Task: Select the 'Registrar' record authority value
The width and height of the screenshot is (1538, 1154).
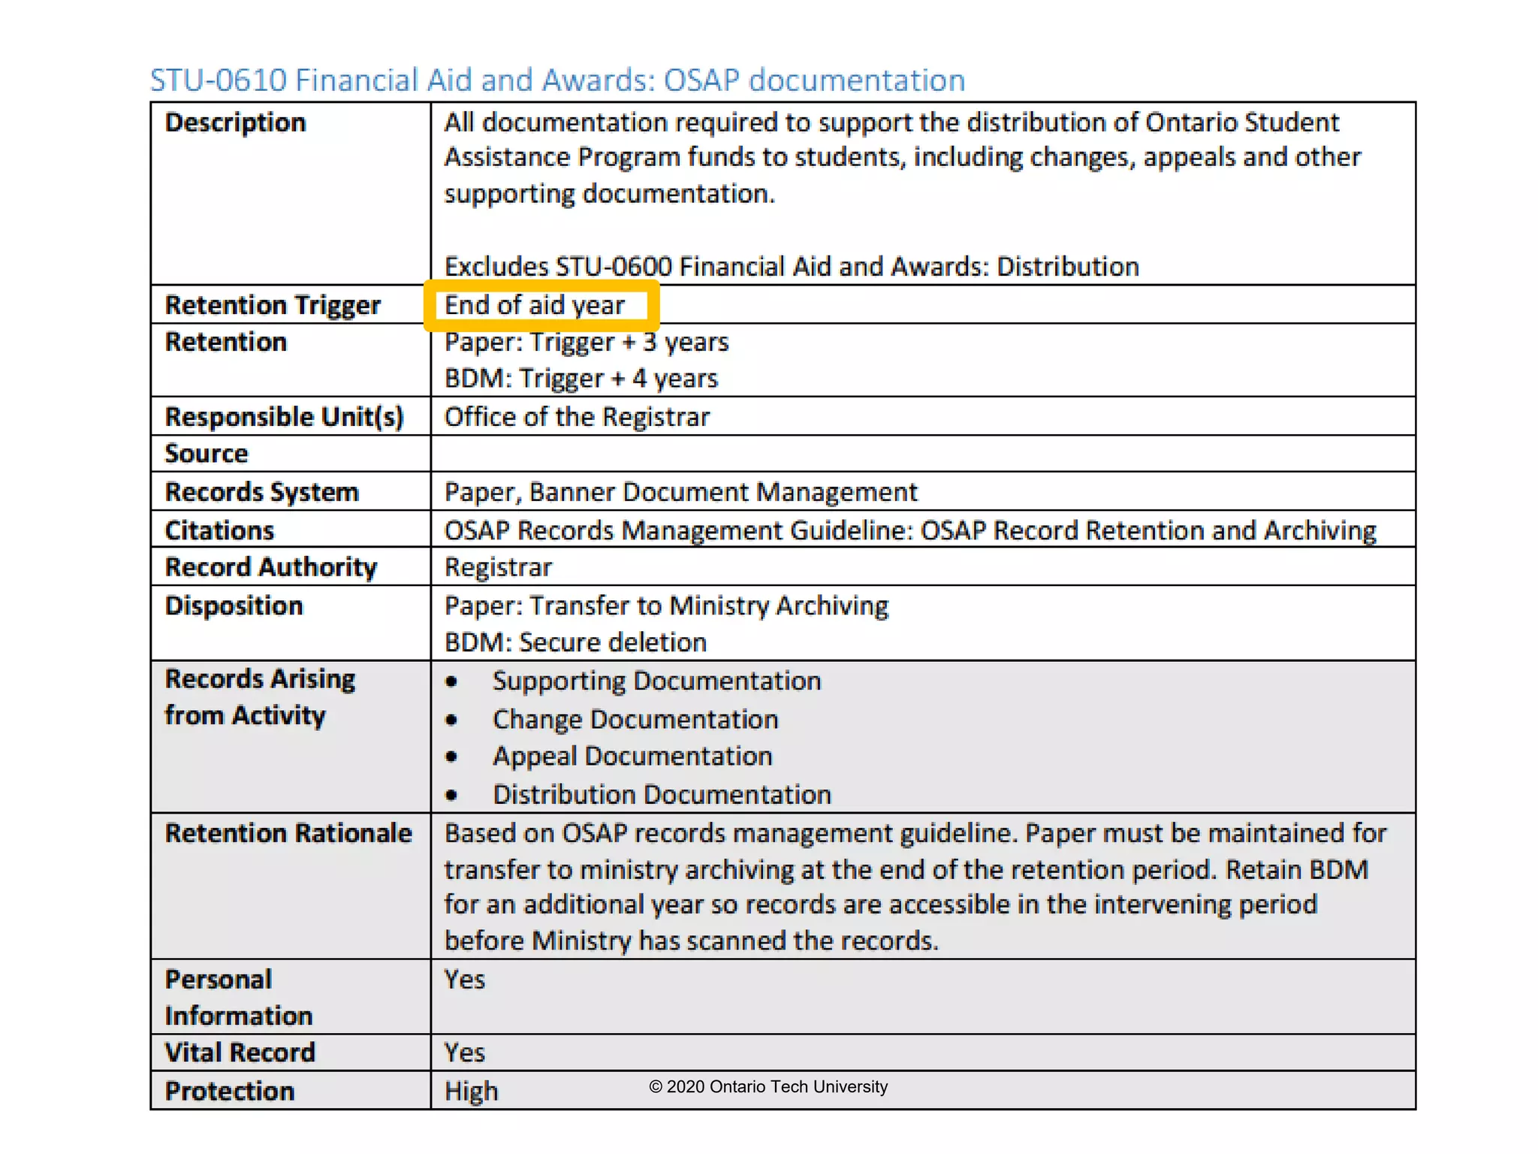Action: 498,567
